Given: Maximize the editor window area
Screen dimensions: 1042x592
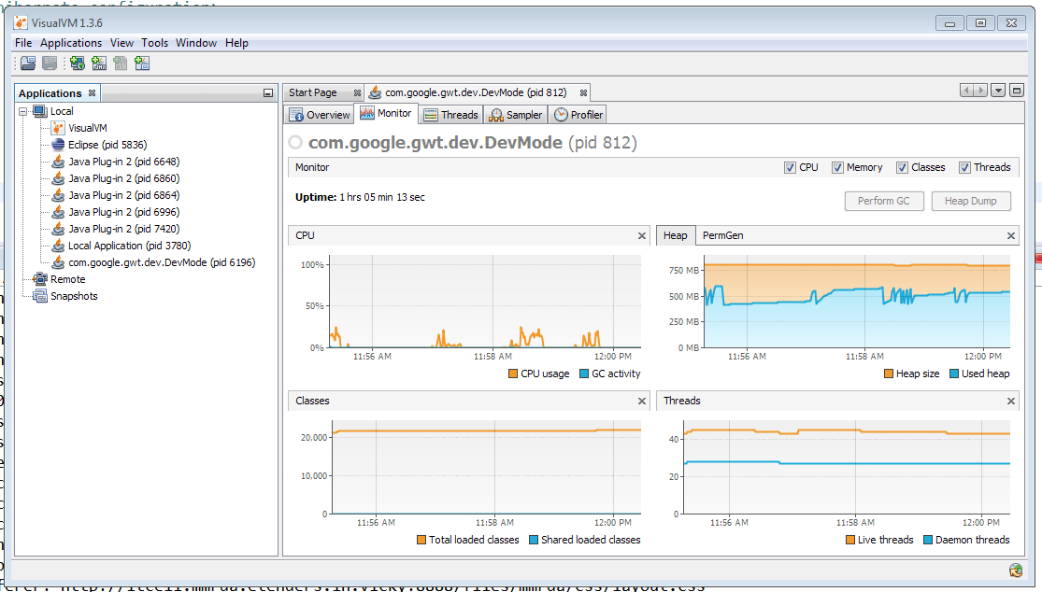Looking at the screenshot, I should (x=1016, y=91).
